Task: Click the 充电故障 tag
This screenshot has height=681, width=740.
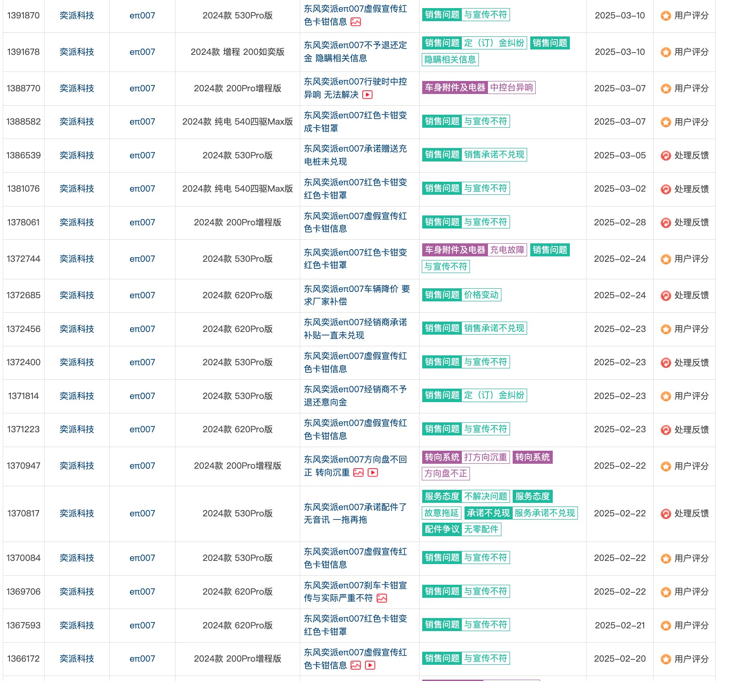Action: pyautogui.click(x=507, y=250)
